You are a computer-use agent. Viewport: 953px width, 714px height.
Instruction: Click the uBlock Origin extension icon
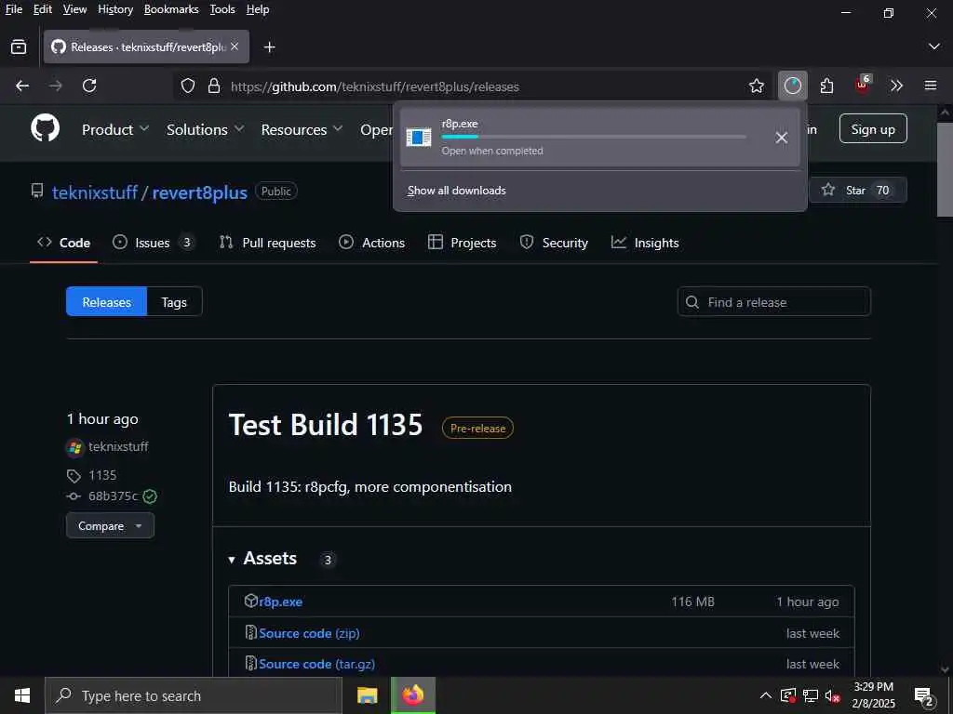pyautogui.click(x=862, y=85)
